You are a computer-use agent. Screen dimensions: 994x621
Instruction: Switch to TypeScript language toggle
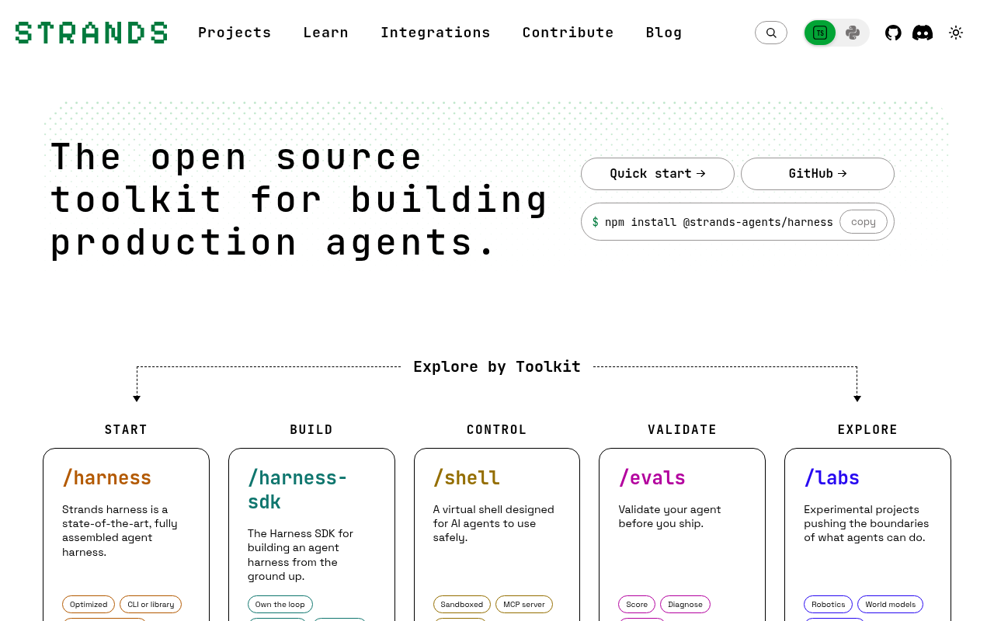click(820, 33)
